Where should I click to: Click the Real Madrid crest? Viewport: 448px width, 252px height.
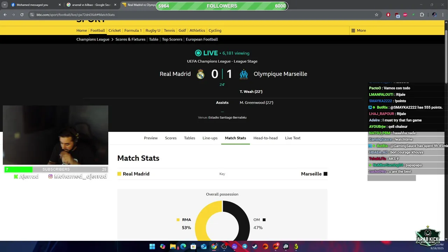click(x=201, y=74)
